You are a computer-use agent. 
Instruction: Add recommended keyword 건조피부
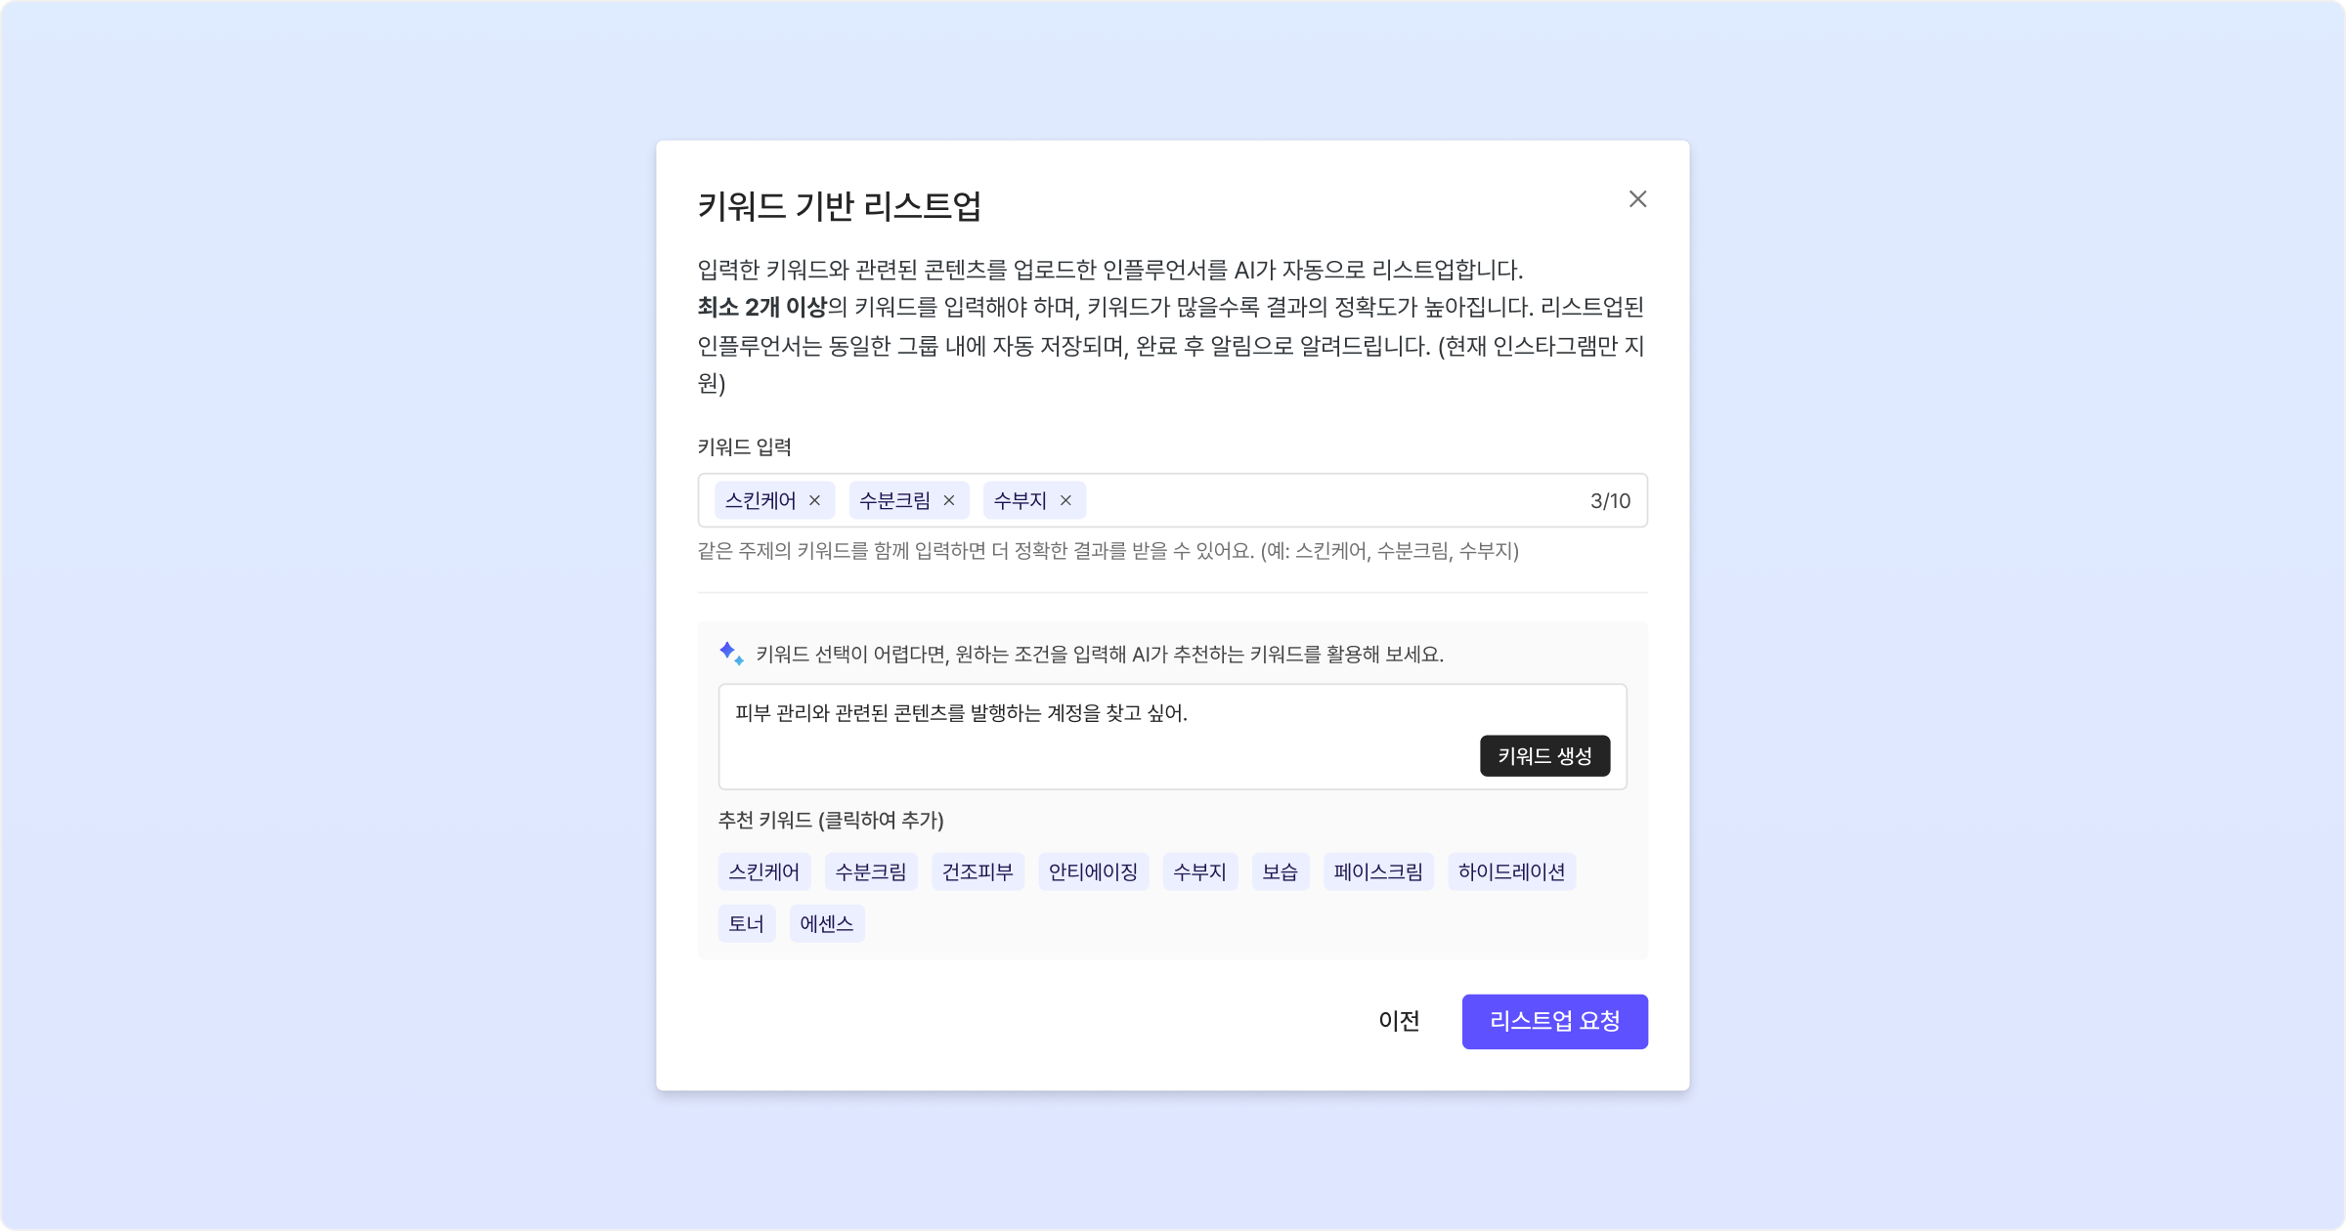coord(977,871)
